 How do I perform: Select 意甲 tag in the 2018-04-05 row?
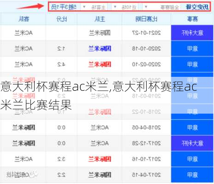click(x=192, y=127)
